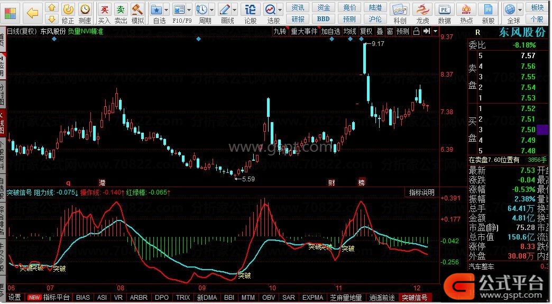Add stock via 加自选 button
The height and width of the screenshot is (304, 552).
tap(330, 31)
